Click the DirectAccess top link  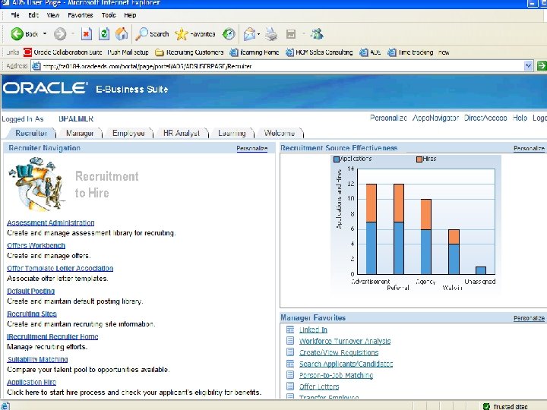(485, 118)
